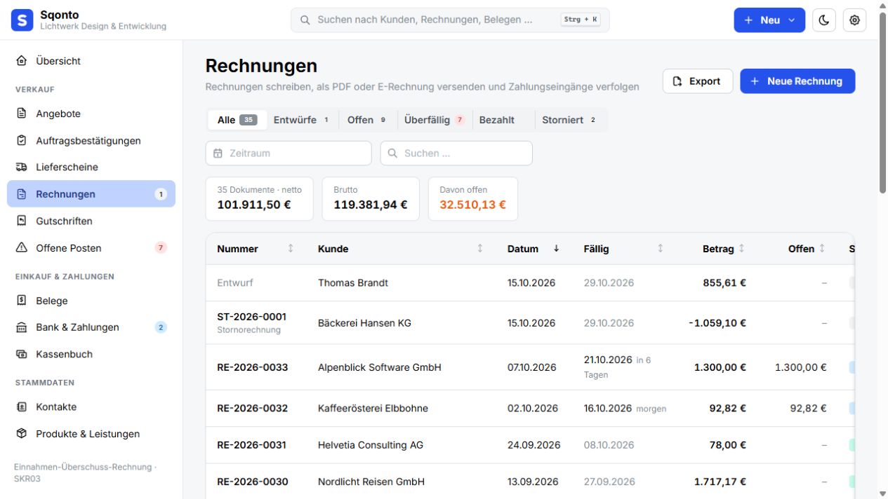Click the Rechnungen sidebar document icon
This screenshot has height=499, width=888.
(21, 194)
